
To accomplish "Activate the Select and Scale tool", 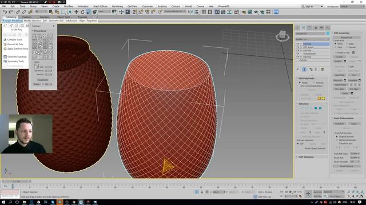I will coord(89,12).
